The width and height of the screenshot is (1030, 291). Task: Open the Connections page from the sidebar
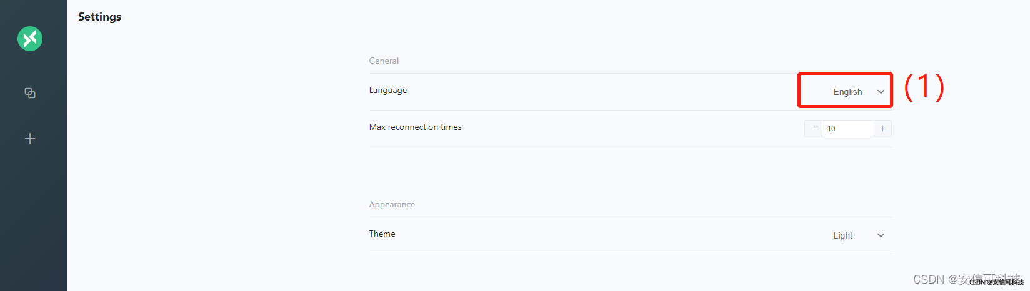pos(30,93)
